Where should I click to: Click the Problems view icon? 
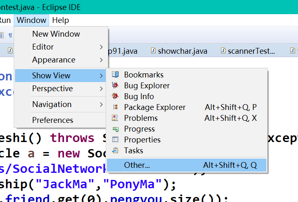click(115, 118)
